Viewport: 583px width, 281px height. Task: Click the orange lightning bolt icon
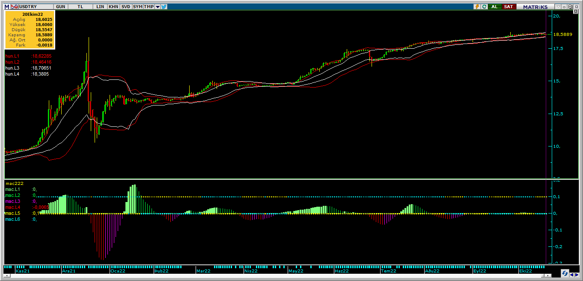(x=477, y=6)
